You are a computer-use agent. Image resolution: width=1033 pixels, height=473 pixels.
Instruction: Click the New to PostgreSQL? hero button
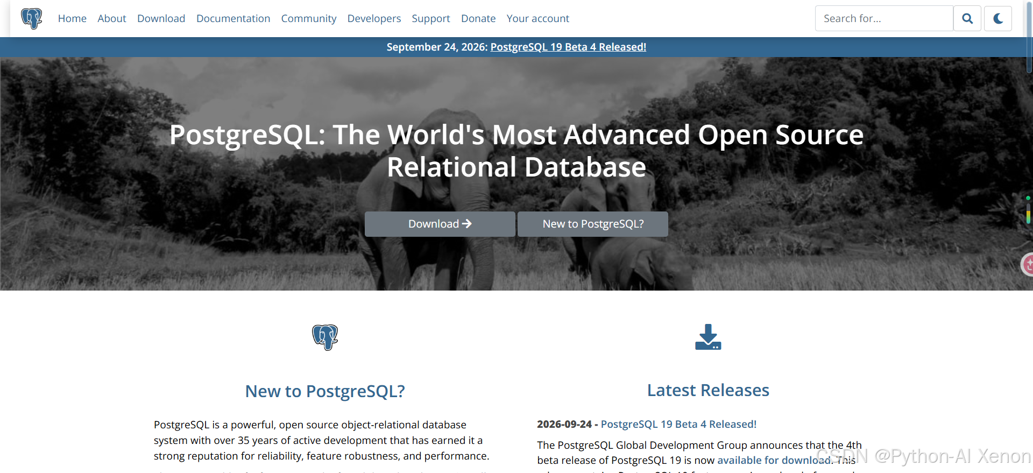(x=593, y=224)
